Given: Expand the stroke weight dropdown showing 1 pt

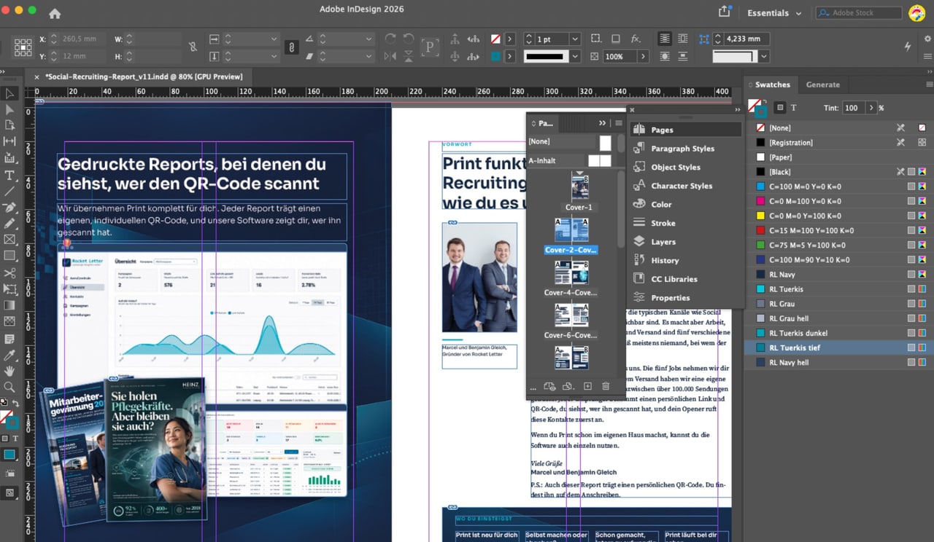Looking at the screenshot, I should pos(575,39).
